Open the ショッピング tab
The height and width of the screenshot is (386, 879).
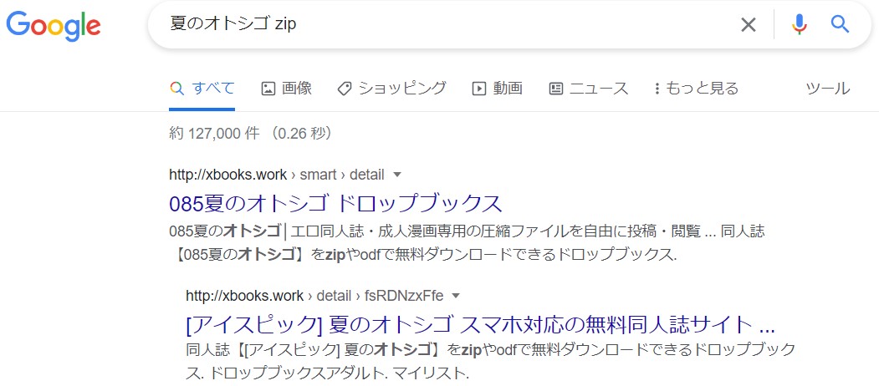pyautogui.click(x=391, y=89)
